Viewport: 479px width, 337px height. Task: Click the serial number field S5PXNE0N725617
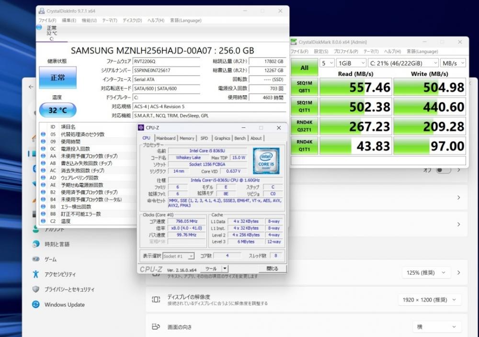pyautogui.click(x=167, y=70)
